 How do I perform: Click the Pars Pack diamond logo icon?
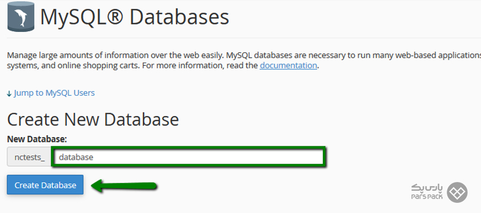pos(457,193)
